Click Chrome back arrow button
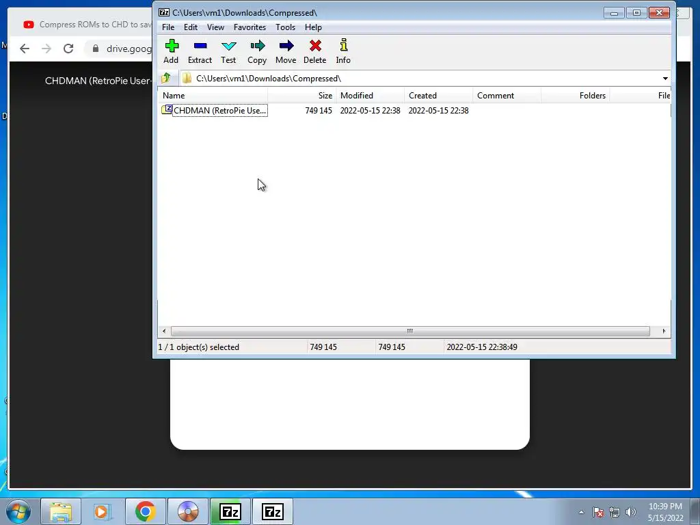 [25, 49]
